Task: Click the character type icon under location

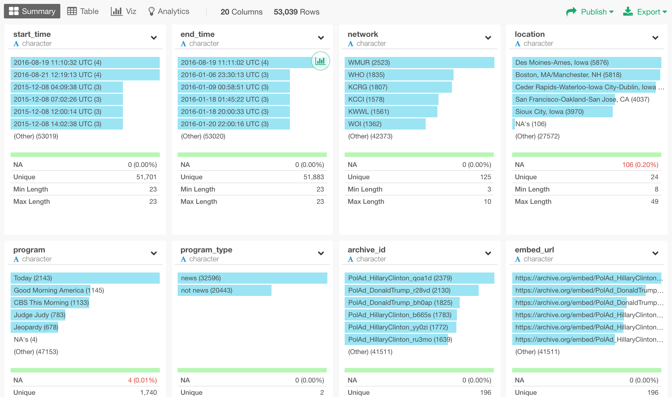Action: coord(518,44)
